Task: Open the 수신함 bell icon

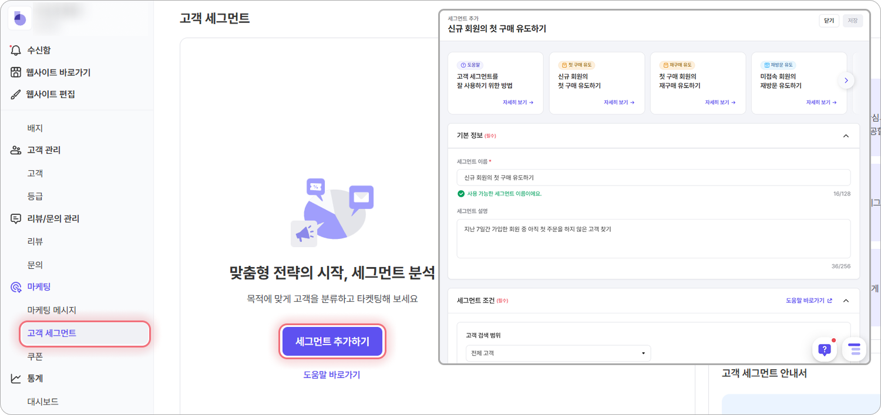Action: click(16, 50)
